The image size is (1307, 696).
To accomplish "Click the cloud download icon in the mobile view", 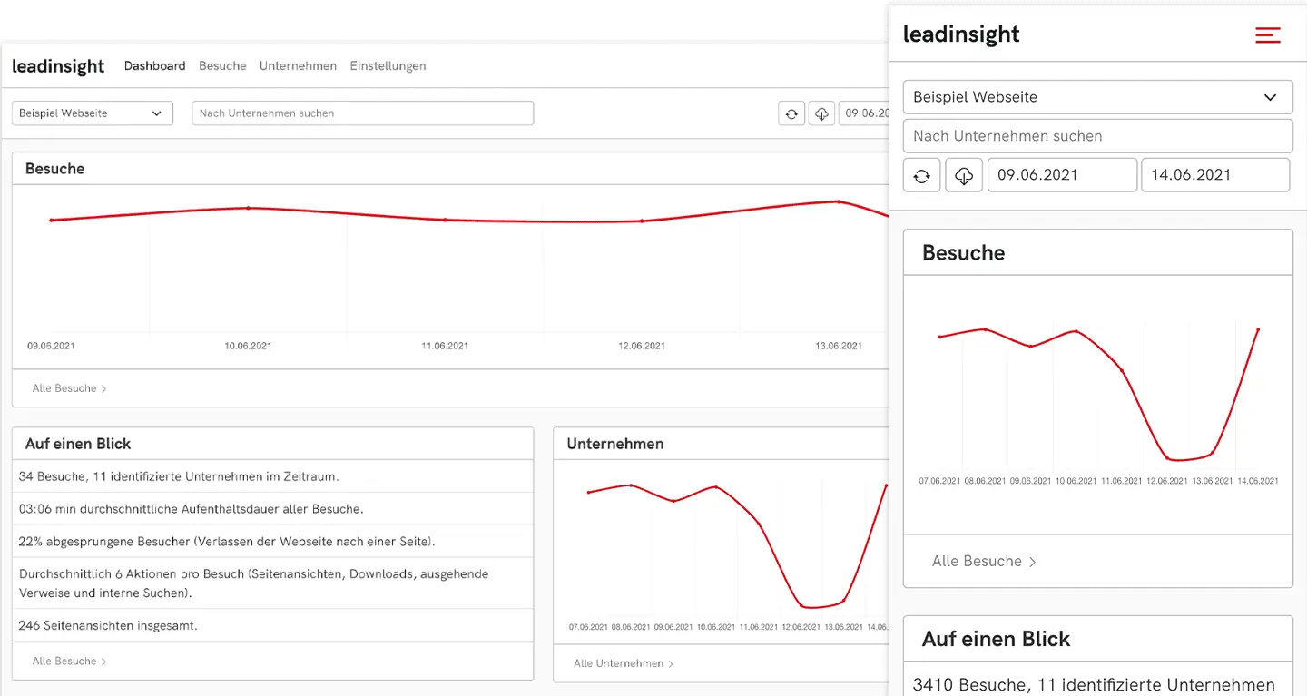I will pos(964,175).
